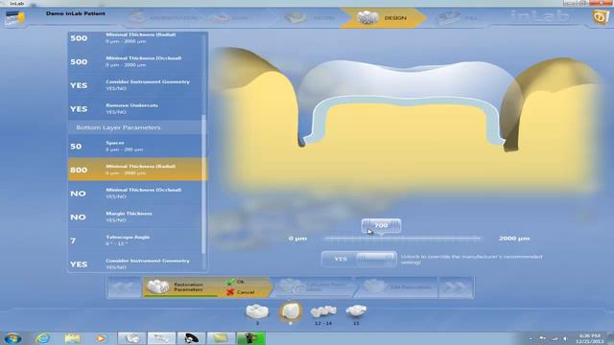
Task: Select the highlighted crown restoration thumbnail
Action: click(290, 313)
